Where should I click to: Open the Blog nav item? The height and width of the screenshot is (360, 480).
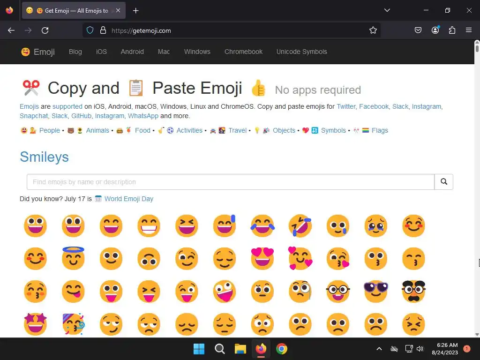tap(75, 52)
